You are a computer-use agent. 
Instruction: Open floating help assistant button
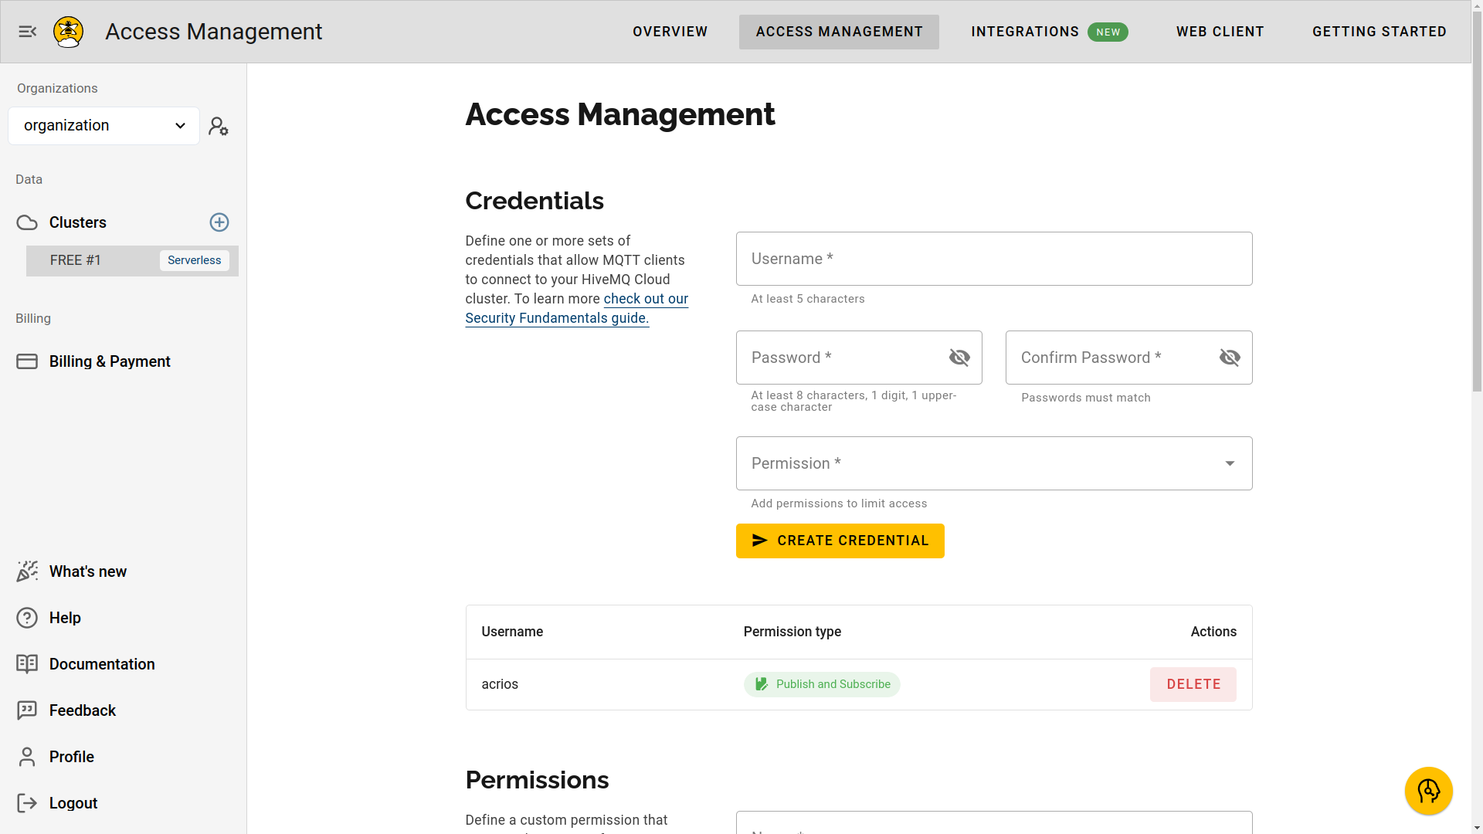(1428, 791)
